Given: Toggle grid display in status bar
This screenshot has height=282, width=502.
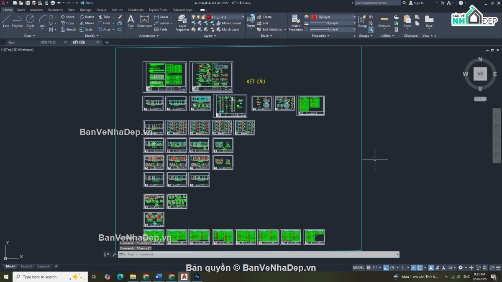Looking at the screenshot, I should pos(369,267).
